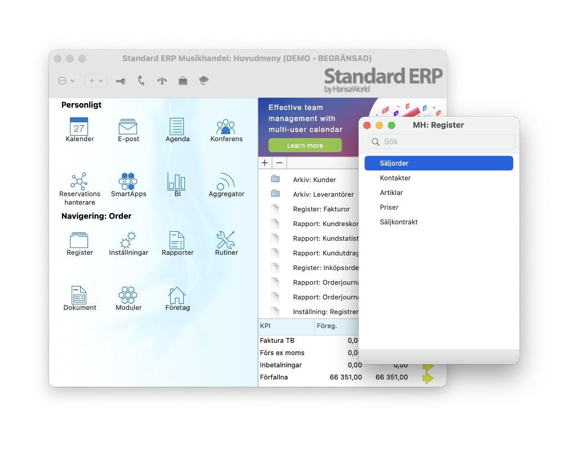
Task: Open the BI chart icon
Action: (x=177, y=182)
